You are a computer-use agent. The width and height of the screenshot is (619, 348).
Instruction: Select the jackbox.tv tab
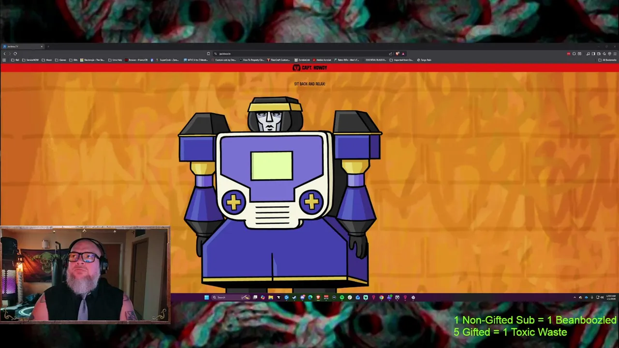point(23,46)
